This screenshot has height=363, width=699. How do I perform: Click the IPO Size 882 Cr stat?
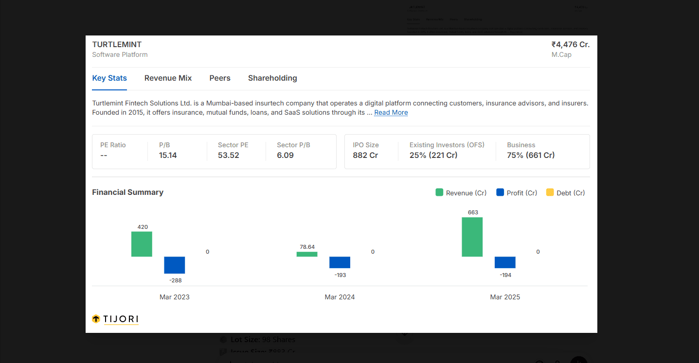point(366,150)
